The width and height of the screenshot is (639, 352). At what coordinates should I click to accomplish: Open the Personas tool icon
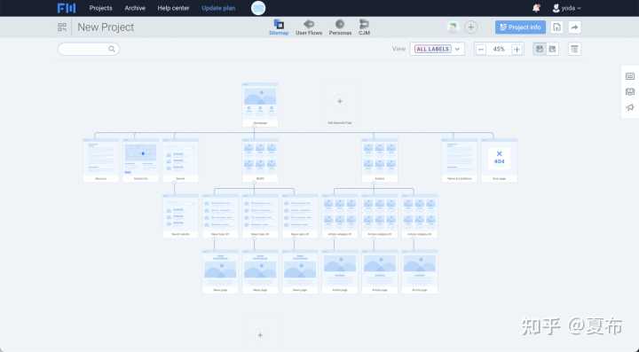(340, 27)
